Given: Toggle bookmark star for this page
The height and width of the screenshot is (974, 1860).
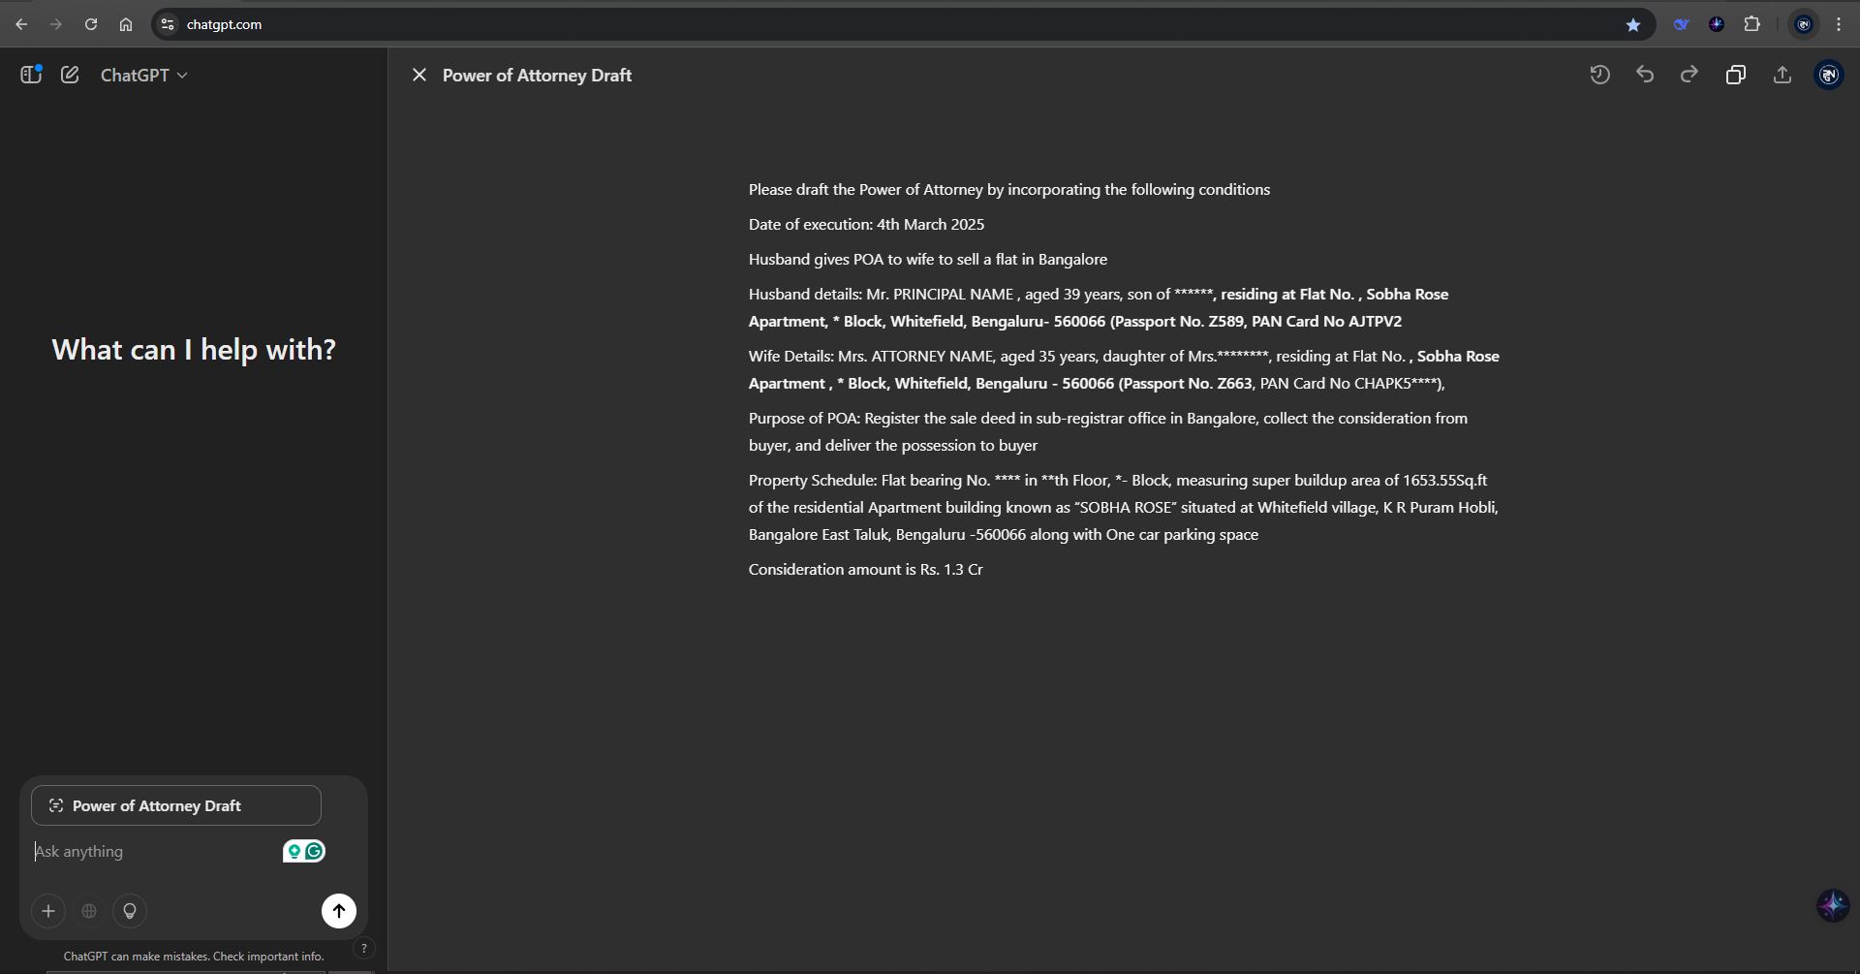Looking at the screenshot, I should [x=1633, y=24].
